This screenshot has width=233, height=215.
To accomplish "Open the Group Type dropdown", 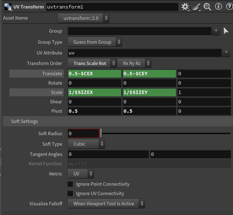I will 95,42.
